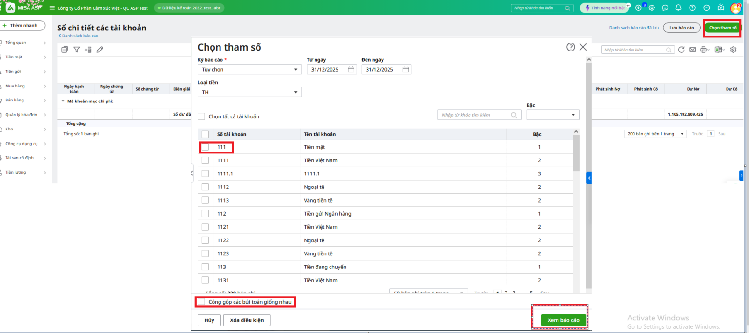Tick Cộng gộp các bút toán giống nhau
This screenshot has width=749, height=333.
tap(202, 302)
